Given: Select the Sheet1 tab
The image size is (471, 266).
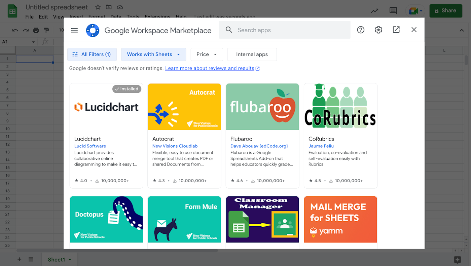Looking at the screenshot, I should coord(60,260).
